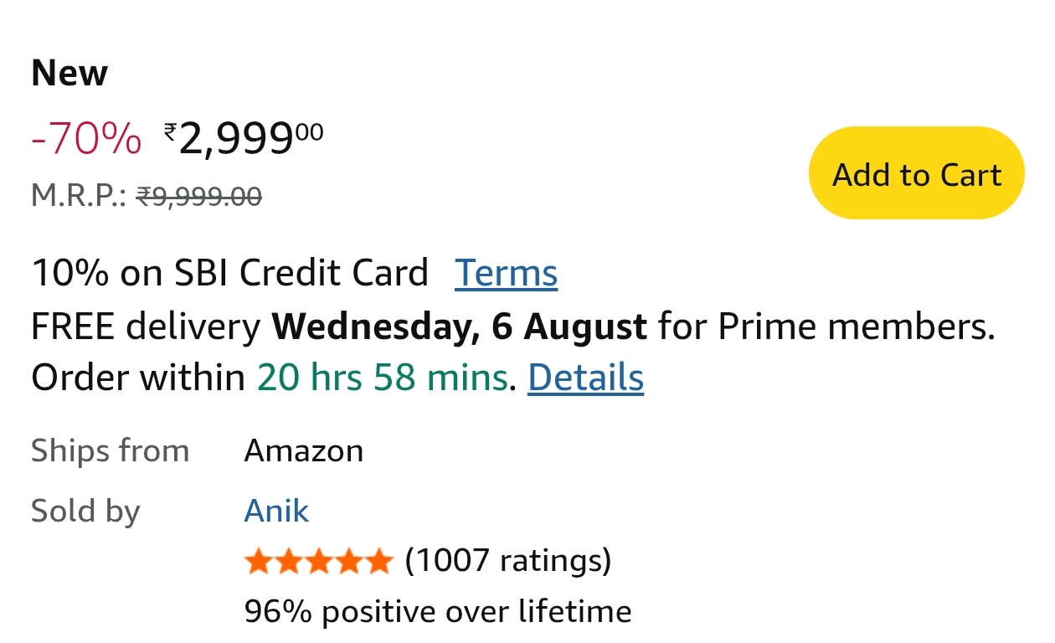Open the delivery Details link
The height and width of the screenshot is (643, 1055).
click(x=585, y=378)
